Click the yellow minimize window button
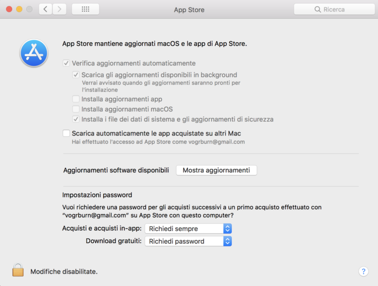The image size is (378, 286). tap(19, 10)
